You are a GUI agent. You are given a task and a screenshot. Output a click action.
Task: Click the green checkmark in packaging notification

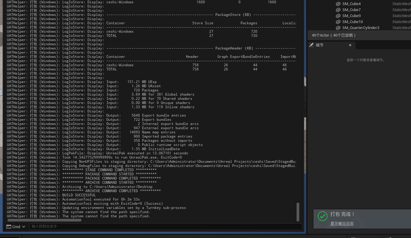pyautogui.click(x=322, y=216)
